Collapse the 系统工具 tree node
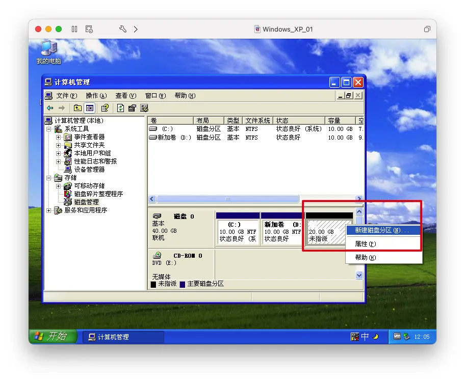The height and width of the screenshot is (382, 465). click(x=48, y=129)
